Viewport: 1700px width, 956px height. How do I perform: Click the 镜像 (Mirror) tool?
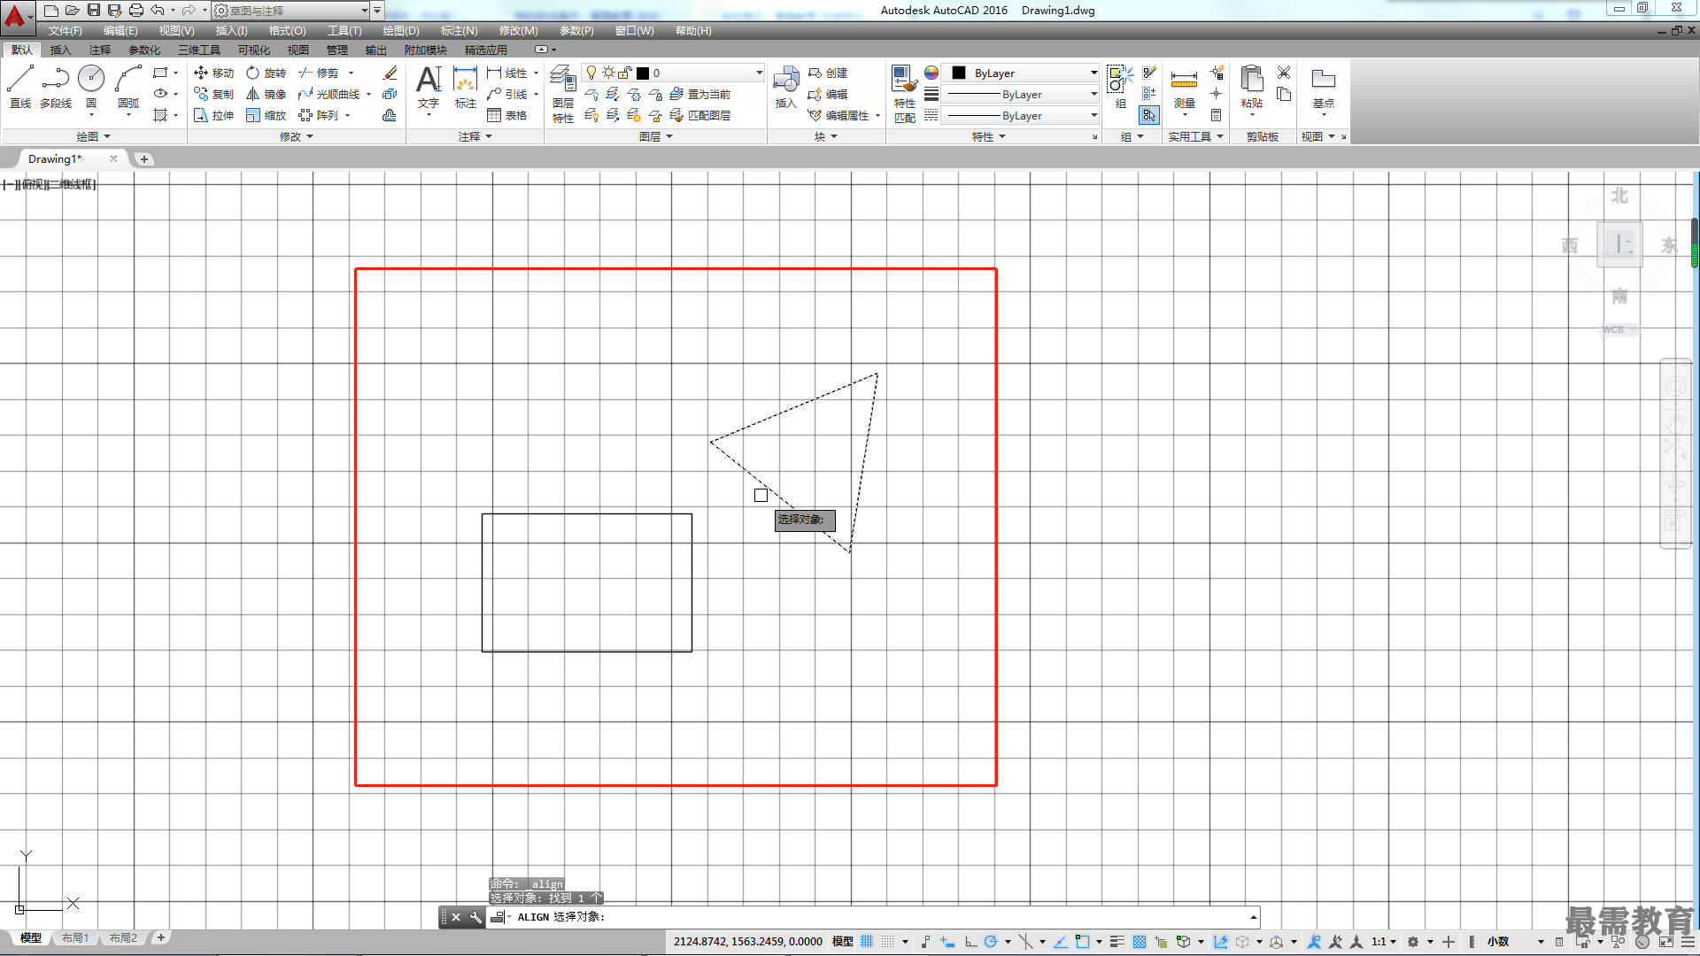[266, 94]
